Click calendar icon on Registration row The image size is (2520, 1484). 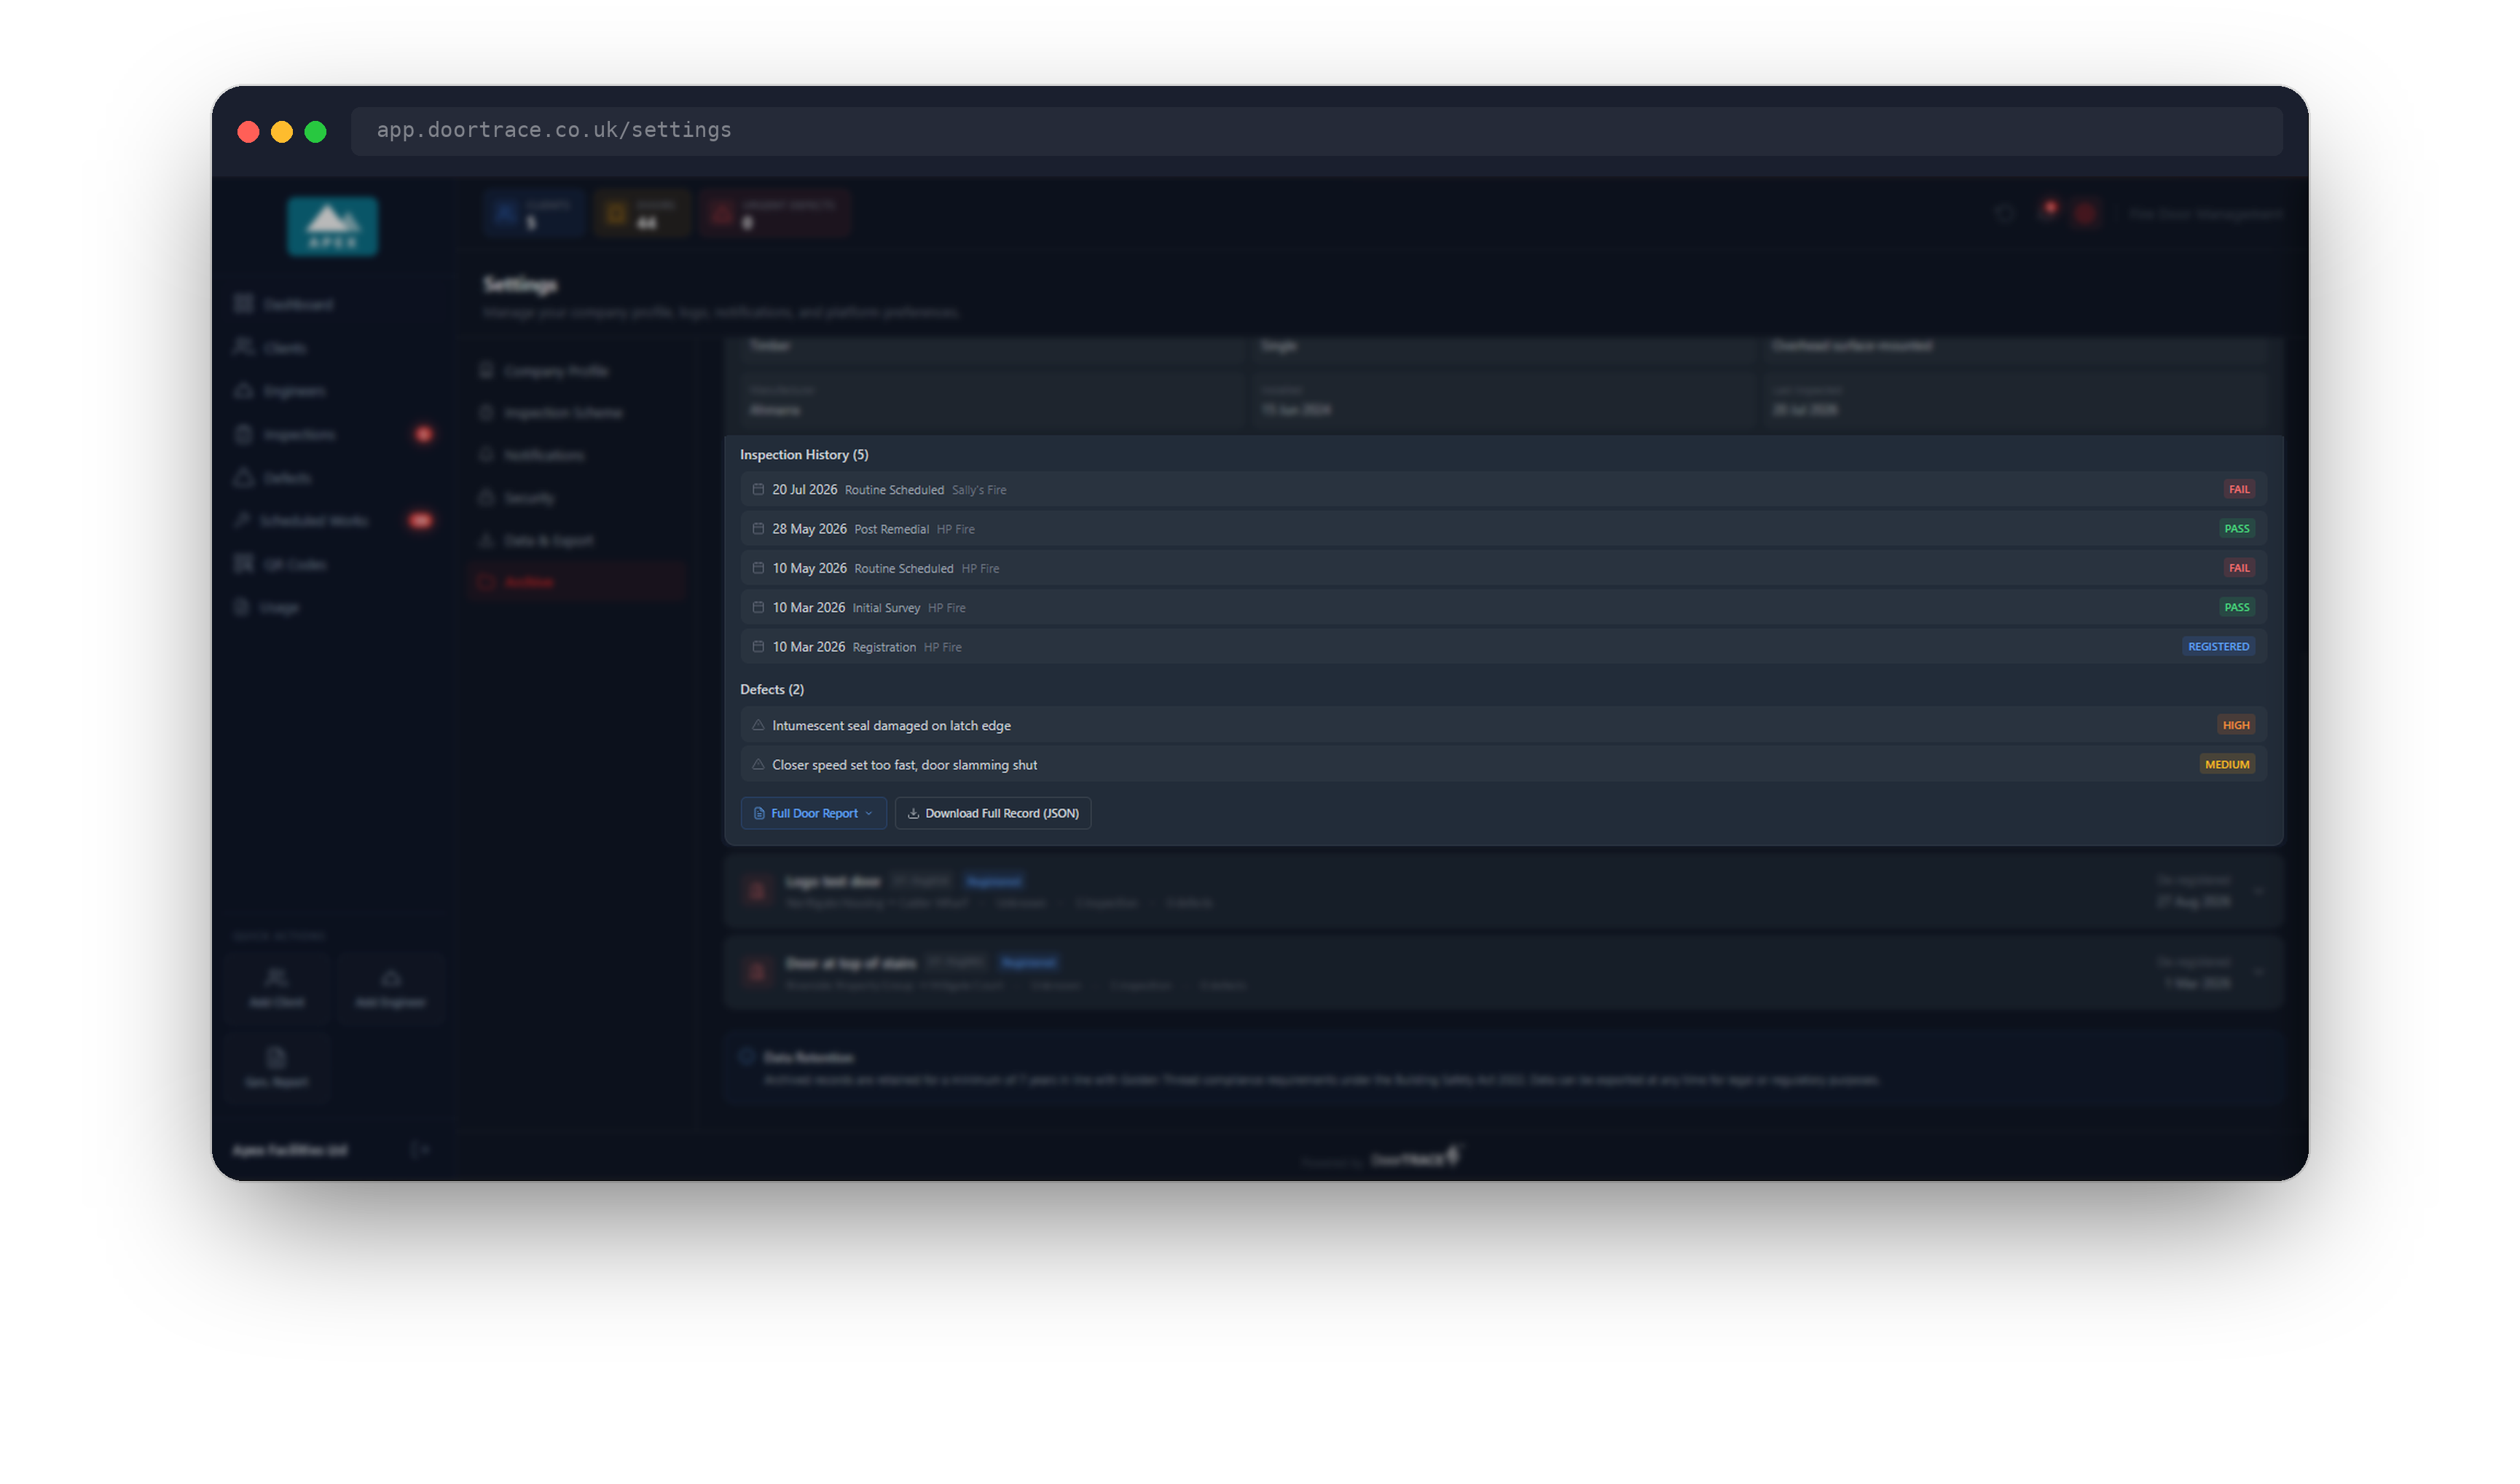(x=758, y=647)
